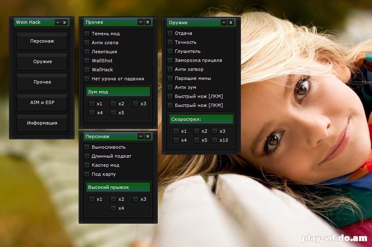
Task: Select Зум мод x3 checkbox
Action: tap(136, 104)
